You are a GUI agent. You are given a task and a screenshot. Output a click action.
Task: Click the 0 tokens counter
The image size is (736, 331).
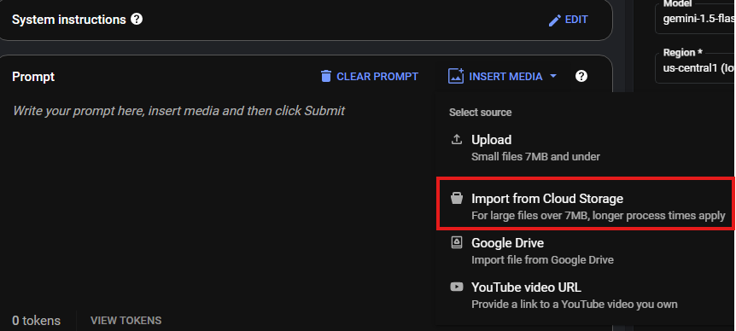click(36, 321)
